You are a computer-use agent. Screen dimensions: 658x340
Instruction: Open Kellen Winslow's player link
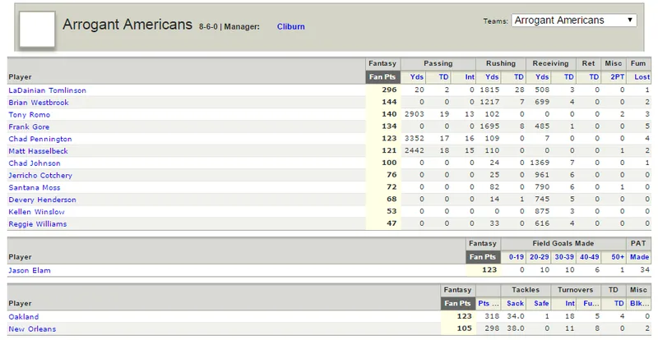coord(36,212)
